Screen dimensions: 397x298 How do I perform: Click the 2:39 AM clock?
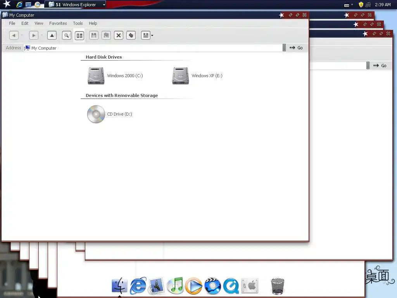click(383, 5)
